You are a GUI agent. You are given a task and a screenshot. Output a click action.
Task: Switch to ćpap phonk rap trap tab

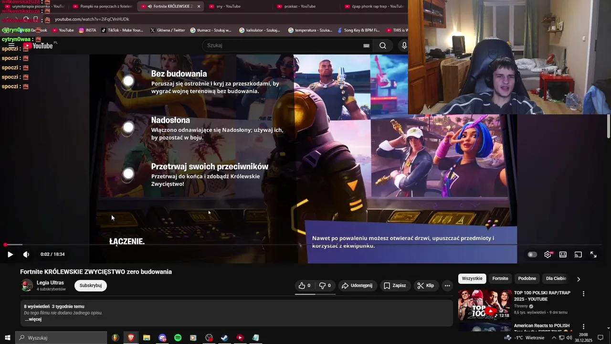375,6
